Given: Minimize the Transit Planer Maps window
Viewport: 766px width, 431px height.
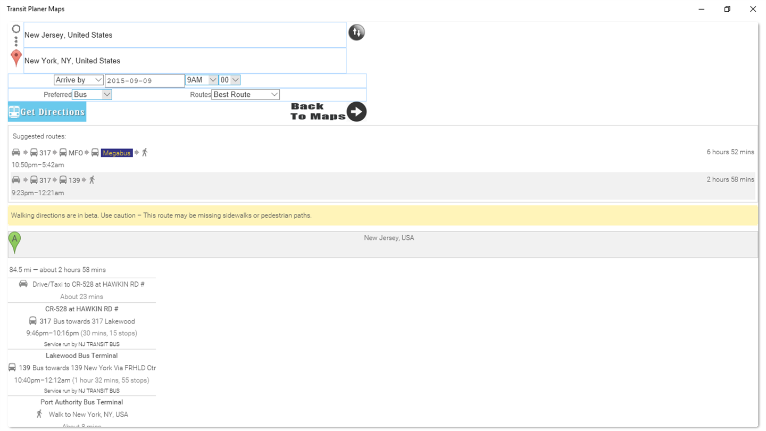Looking at the screenshot, I should pyautogui.click(x=702, y=9).
